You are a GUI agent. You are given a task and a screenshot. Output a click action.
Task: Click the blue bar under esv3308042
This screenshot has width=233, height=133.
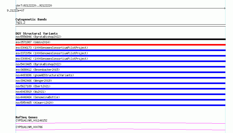(120, 61)
